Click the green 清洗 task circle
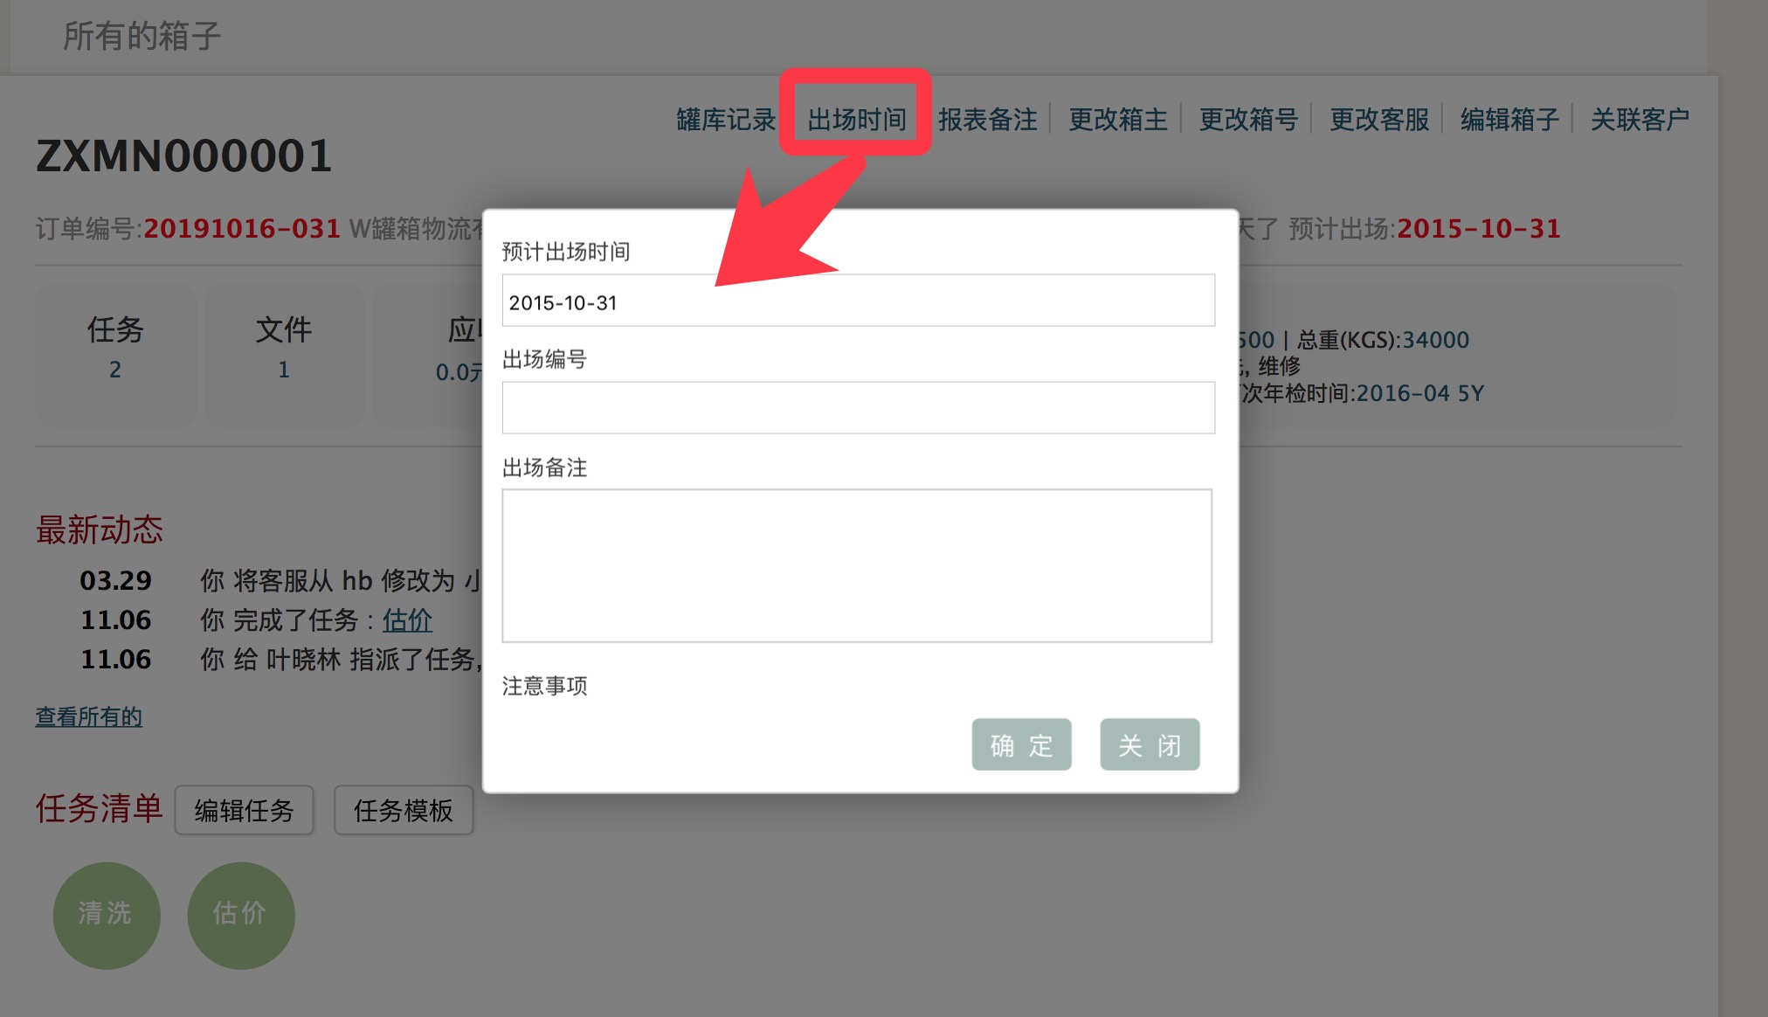The image size is (1768, 1017). coord(107,915)
